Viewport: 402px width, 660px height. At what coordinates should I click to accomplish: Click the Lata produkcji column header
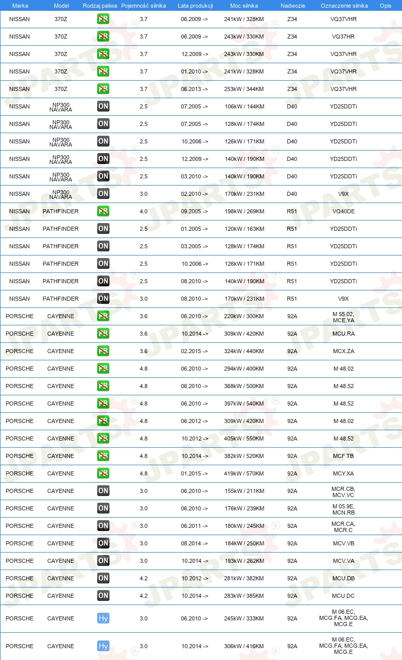click(x=195, y=6)
